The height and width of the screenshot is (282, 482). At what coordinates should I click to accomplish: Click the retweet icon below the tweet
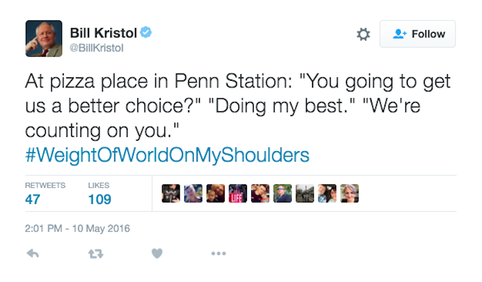pos(96,254)
